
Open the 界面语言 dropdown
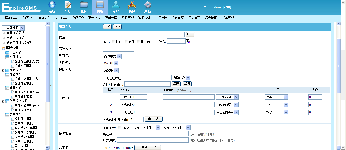coord(112,56)
